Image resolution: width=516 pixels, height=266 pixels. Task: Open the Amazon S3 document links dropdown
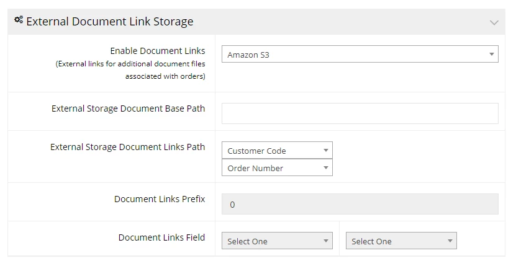pyautogui.click(x=360, y=54)
